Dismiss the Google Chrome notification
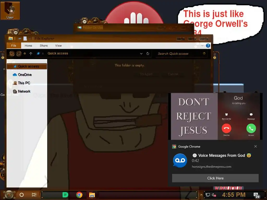 click(x=256, y=146)
